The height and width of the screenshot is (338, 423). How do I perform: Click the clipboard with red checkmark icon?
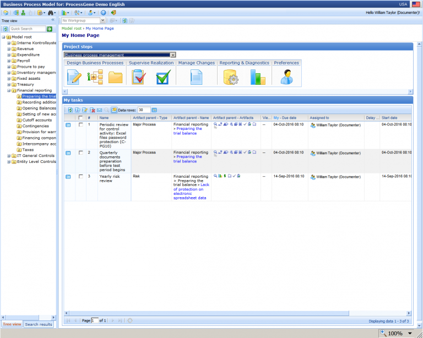click(x=138, y=77)
